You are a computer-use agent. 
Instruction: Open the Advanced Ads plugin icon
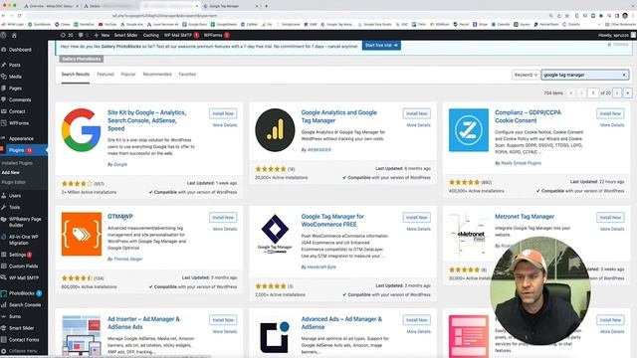(x=275, y=336)
